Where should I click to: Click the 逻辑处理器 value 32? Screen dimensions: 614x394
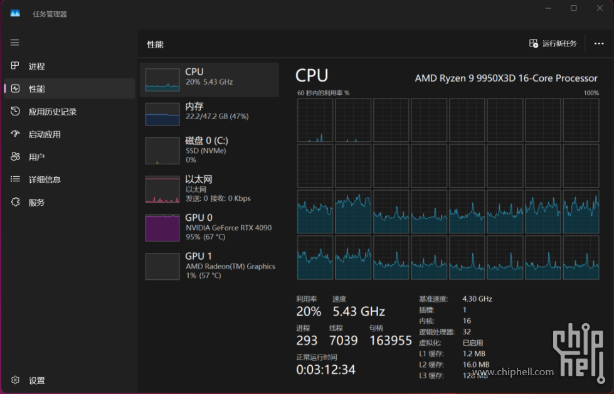coord(467,332)
